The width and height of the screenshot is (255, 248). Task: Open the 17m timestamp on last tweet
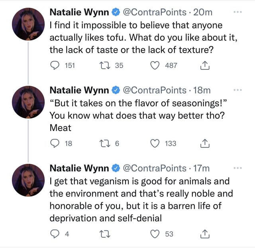(x=200, y=169)
